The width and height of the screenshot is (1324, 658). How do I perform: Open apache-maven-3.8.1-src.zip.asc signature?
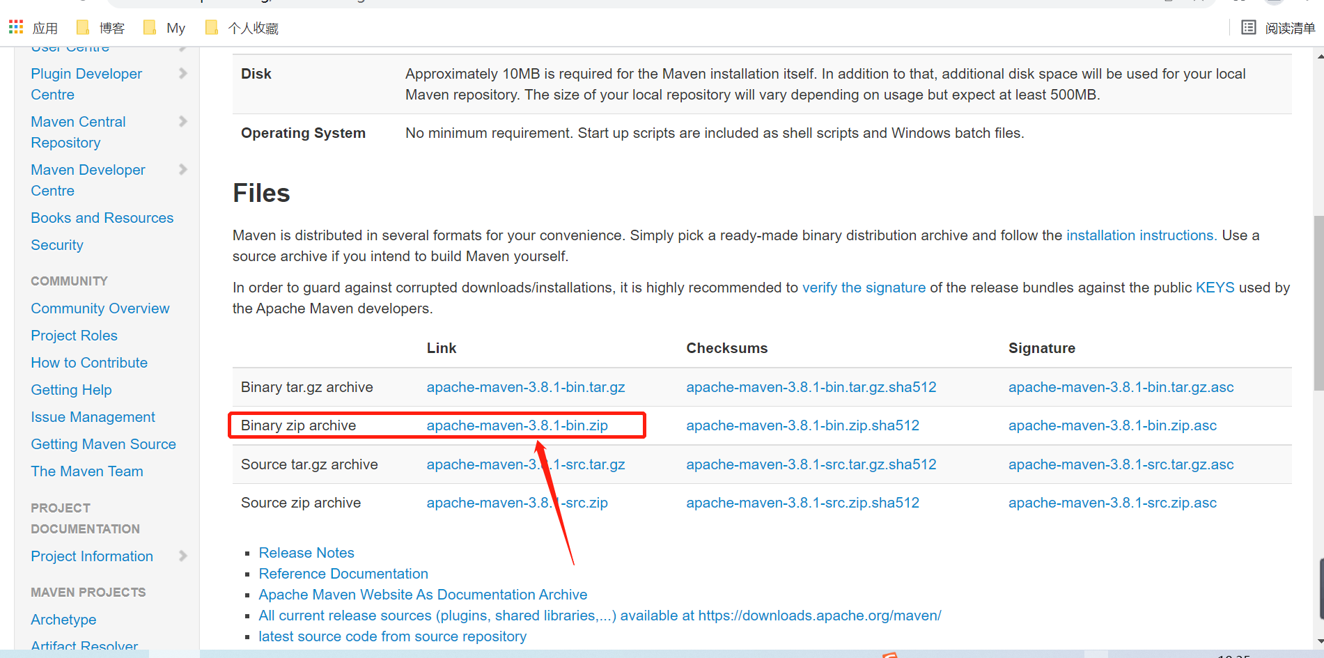1113,503
